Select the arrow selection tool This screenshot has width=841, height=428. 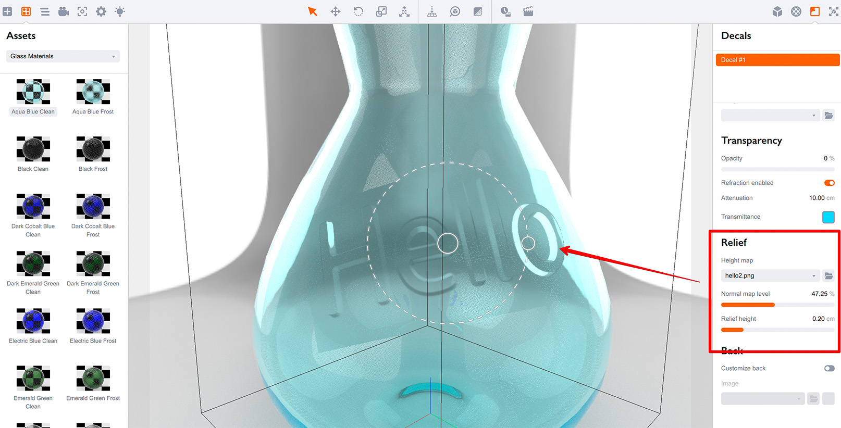pyautogui.click(x=313, y=11)
